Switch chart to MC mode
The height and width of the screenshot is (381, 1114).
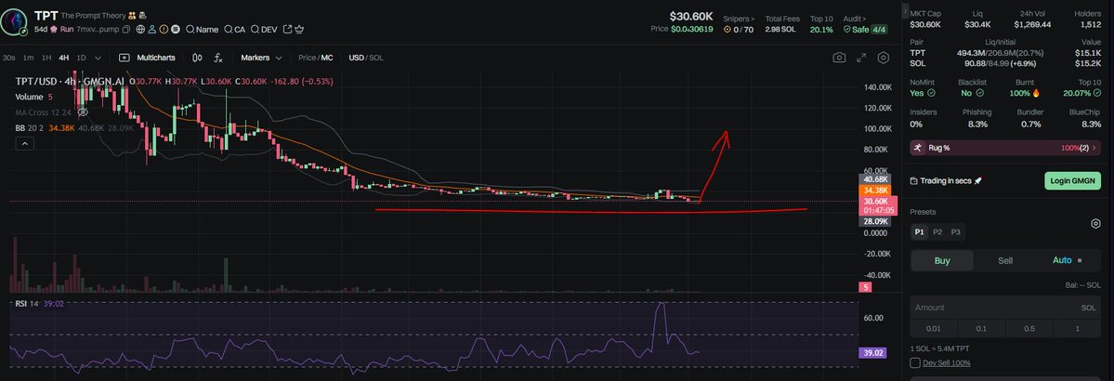[x=327, y=58]
